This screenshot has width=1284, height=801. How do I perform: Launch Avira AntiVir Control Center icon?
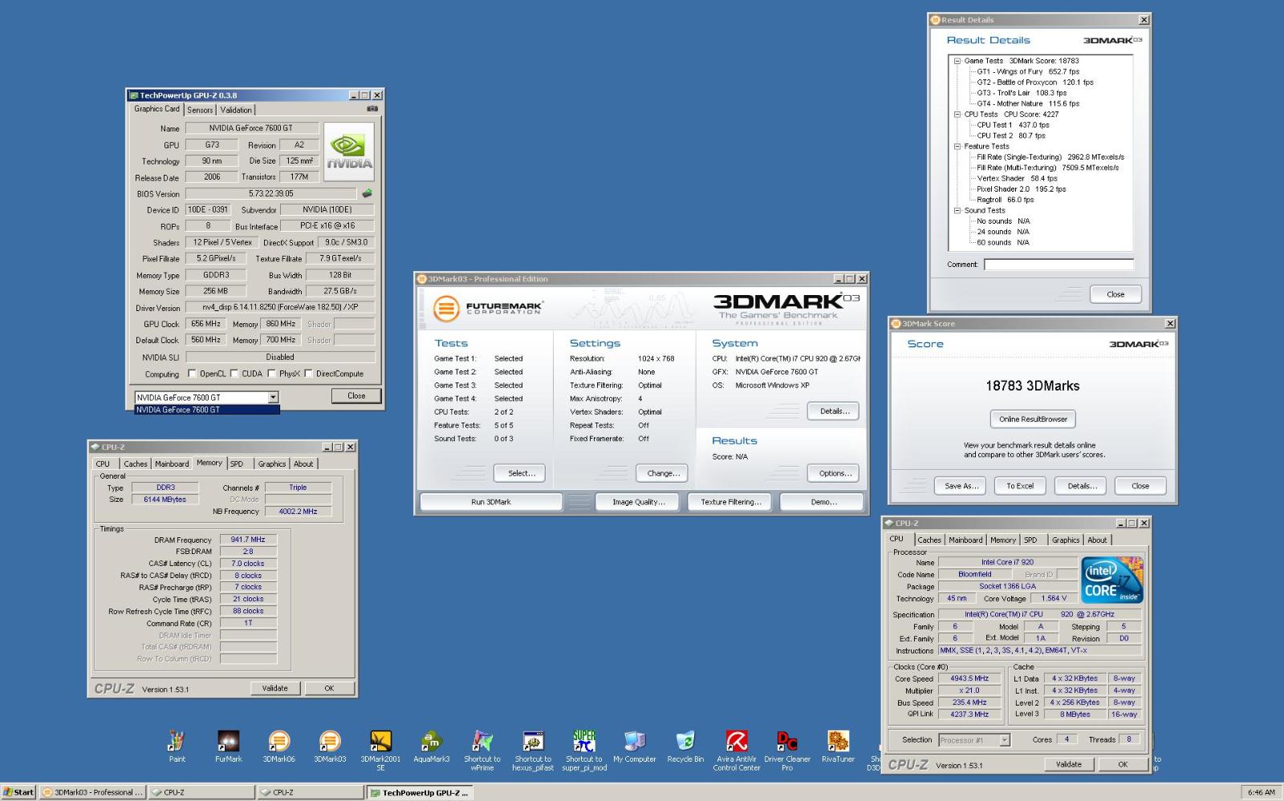click(x=737, y=741)
